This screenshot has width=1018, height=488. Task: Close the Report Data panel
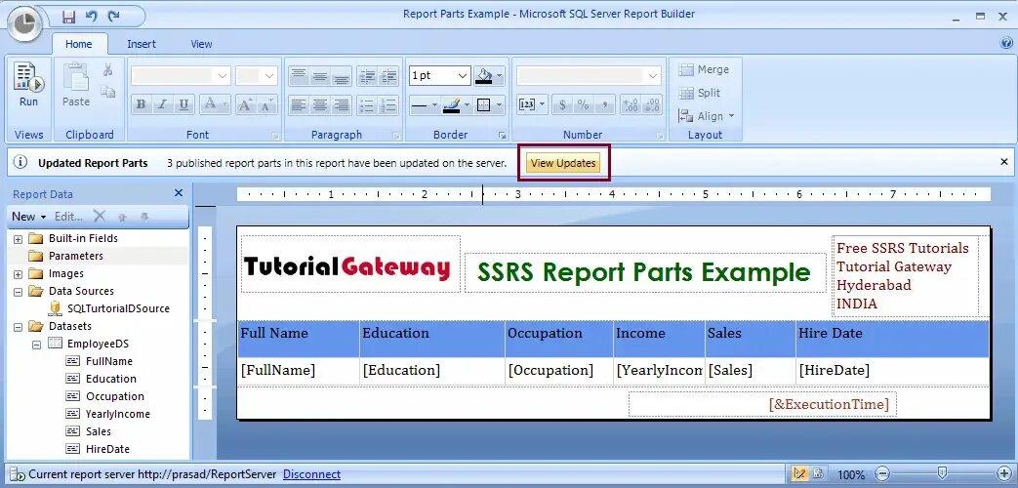[180, 193]
